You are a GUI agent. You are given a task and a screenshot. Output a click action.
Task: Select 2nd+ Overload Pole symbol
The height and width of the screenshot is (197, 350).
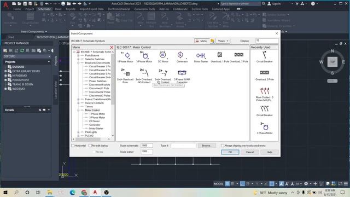pyautogui.click(x=125, y=76)
